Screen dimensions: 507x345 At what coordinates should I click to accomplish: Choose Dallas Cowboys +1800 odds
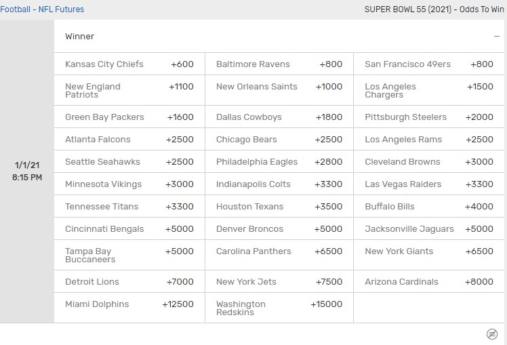point(279,117)
